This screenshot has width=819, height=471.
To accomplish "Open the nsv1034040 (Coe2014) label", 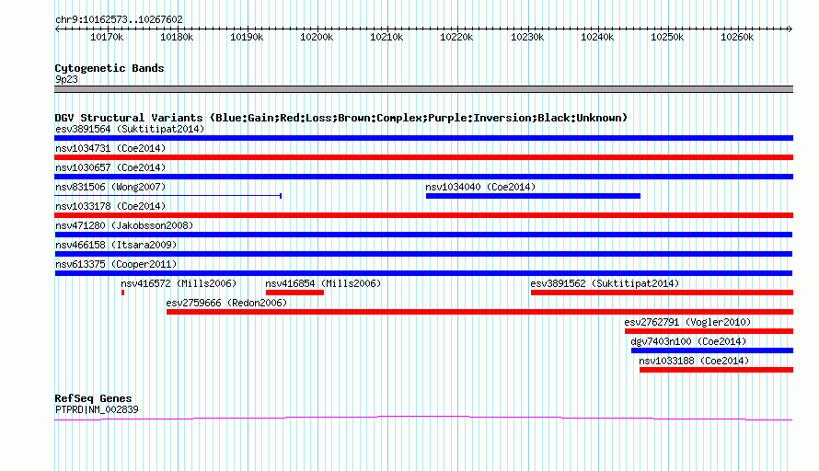I will pyautogui.click(x=480, y=187).
